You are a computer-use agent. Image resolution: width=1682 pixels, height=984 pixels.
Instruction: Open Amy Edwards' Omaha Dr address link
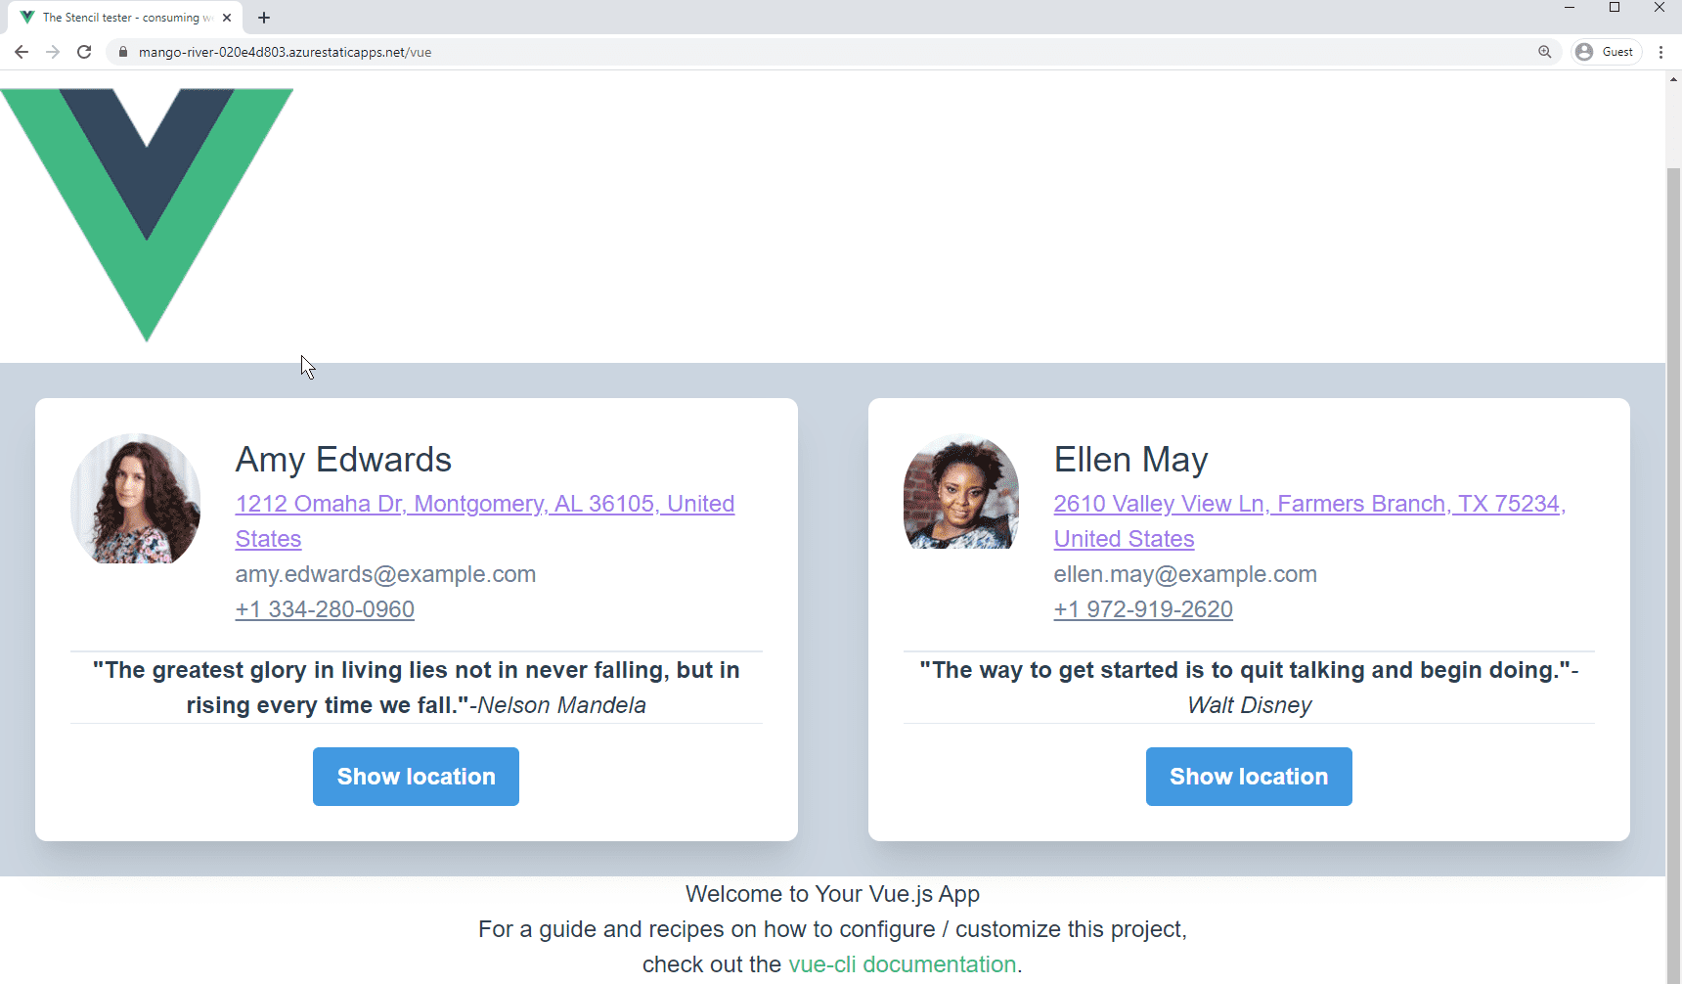(x=484, y=505)
